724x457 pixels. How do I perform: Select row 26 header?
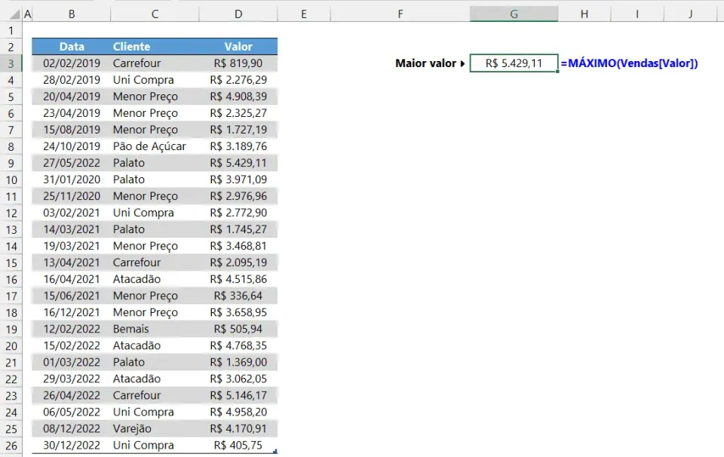pyautogui.click(x=11, y=446)
